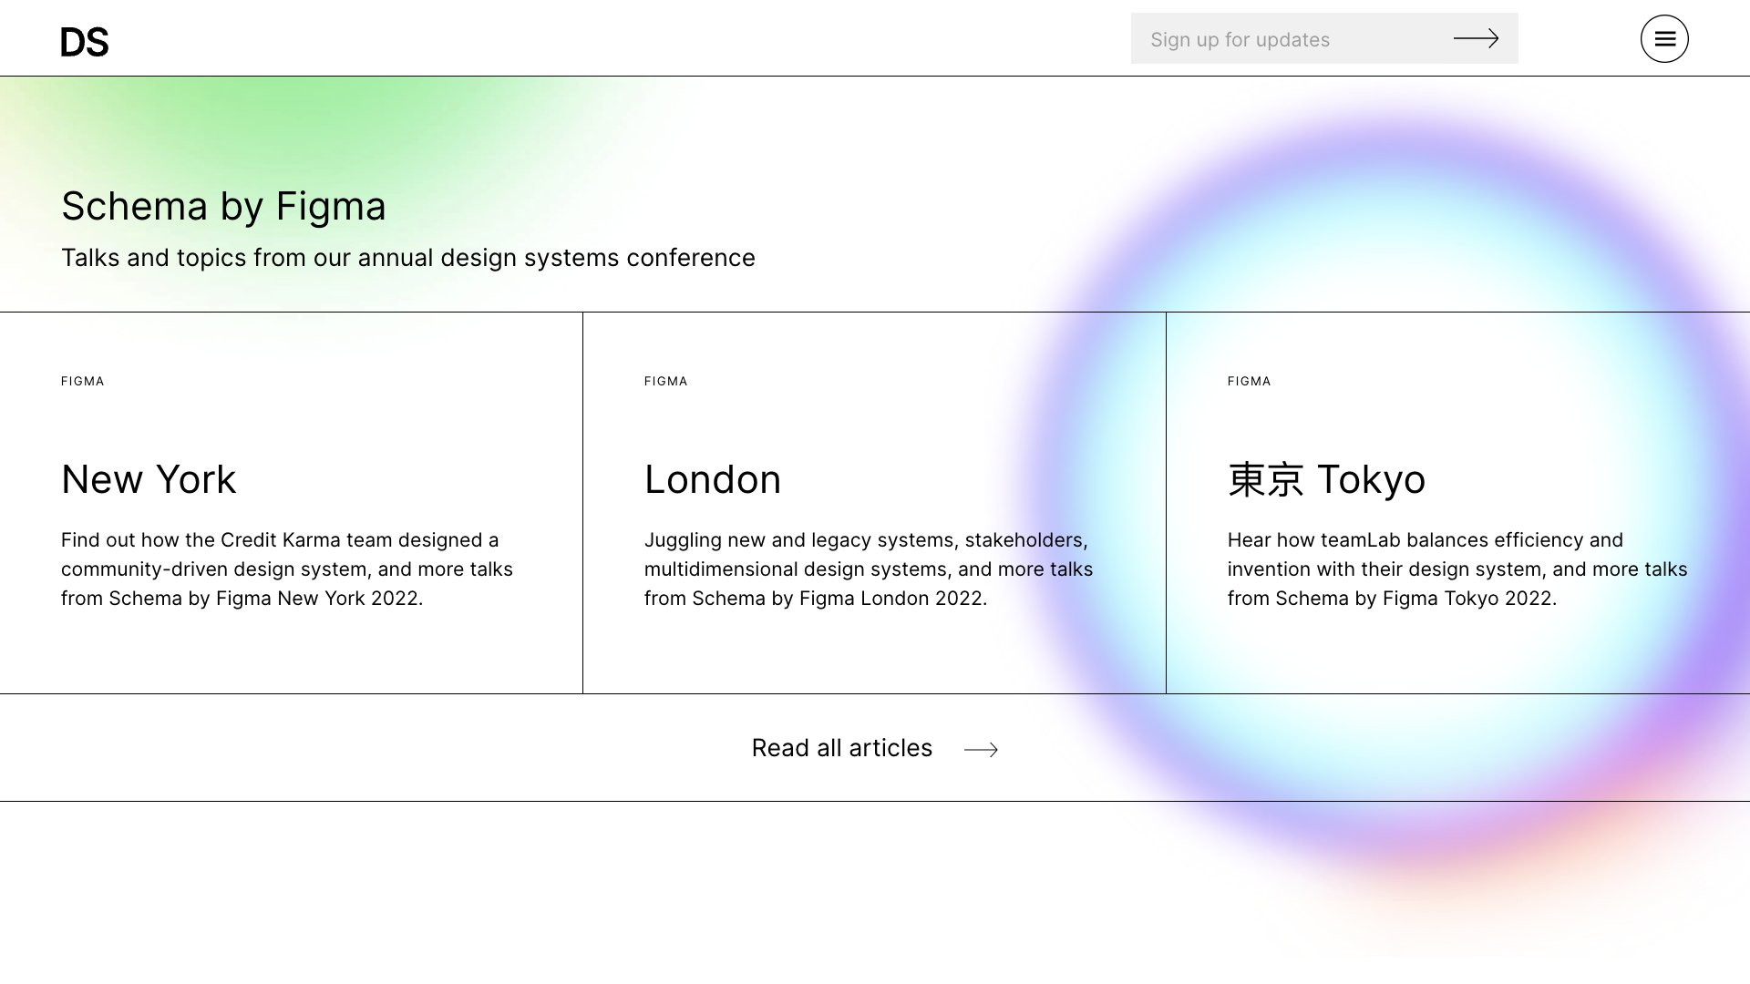
Task: Open the New York article heading
Action: pyautogui.click(x=149, y=479)
